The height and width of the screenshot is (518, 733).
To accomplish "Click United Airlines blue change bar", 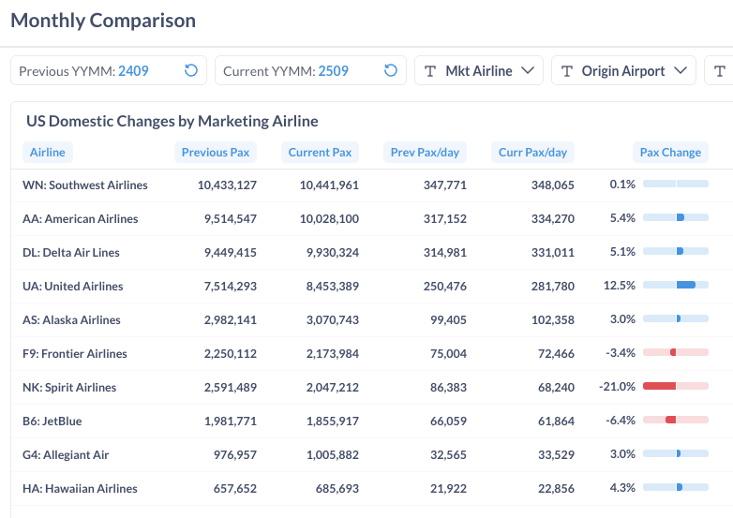I will 685,285.
